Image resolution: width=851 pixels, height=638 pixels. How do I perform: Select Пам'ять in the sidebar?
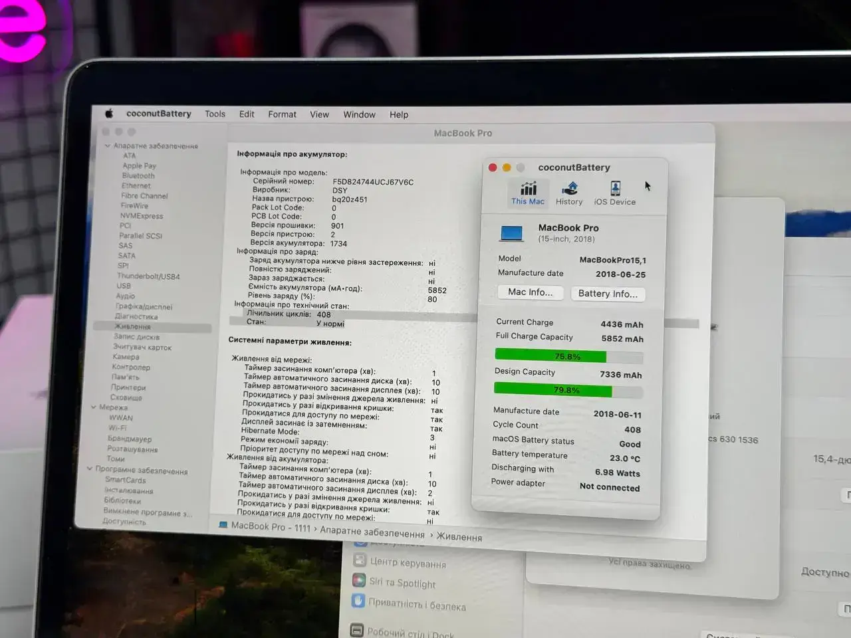coord(125,377)
